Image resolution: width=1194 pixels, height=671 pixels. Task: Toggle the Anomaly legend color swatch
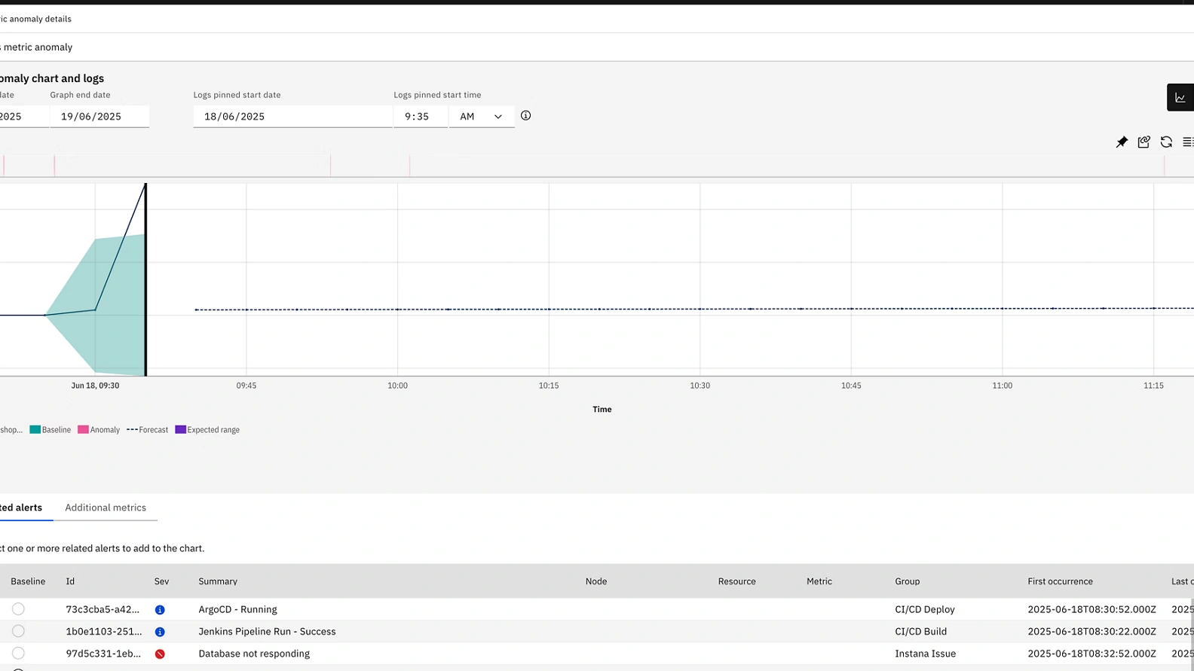83,430
